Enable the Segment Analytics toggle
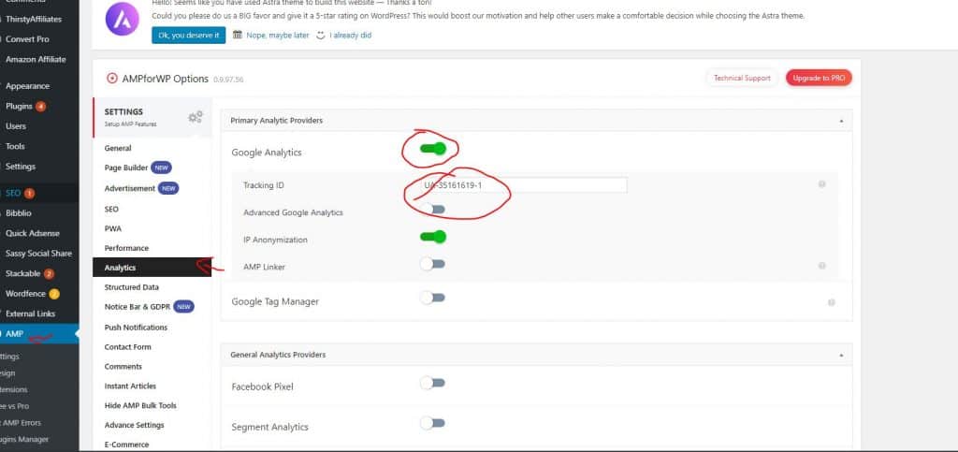This screenshot has width=958, height=452. 432,423
